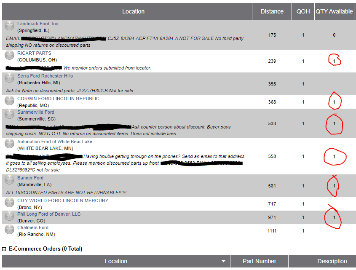Click the text (Rio Rancho, NM)
This screenshot has width=356, height=270.
point(36,234)
